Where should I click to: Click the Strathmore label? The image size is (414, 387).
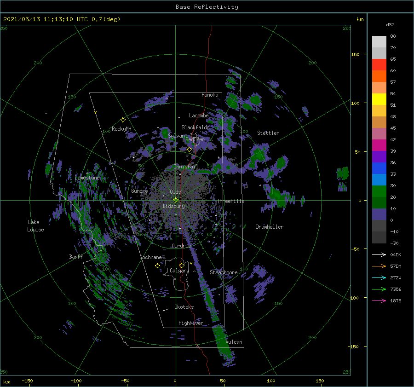[x=224, y=272]
